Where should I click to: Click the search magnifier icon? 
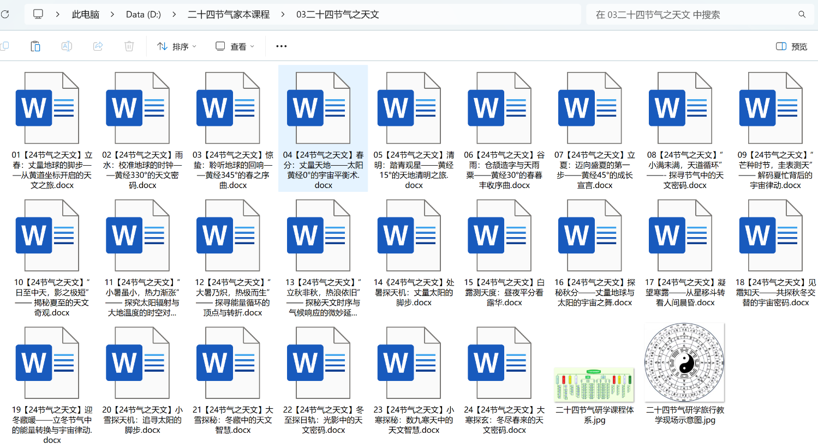click(802, 15)
